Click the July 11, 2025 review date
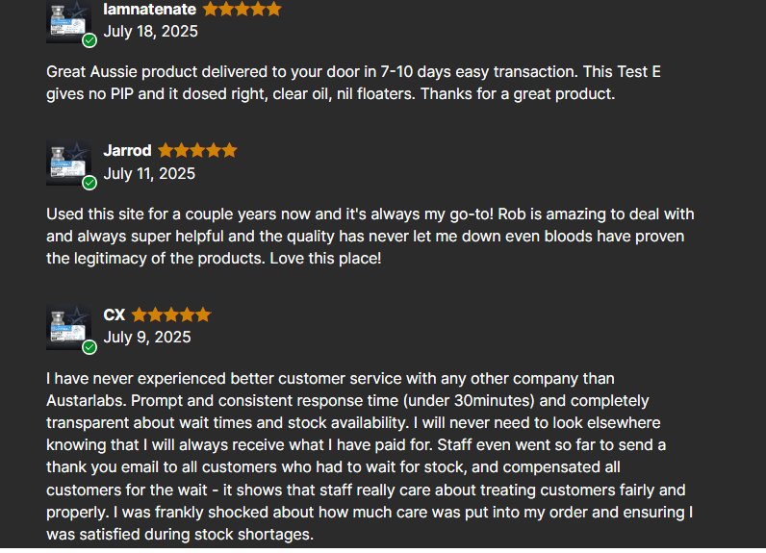The image size is (766, 553). pos(149,173)
